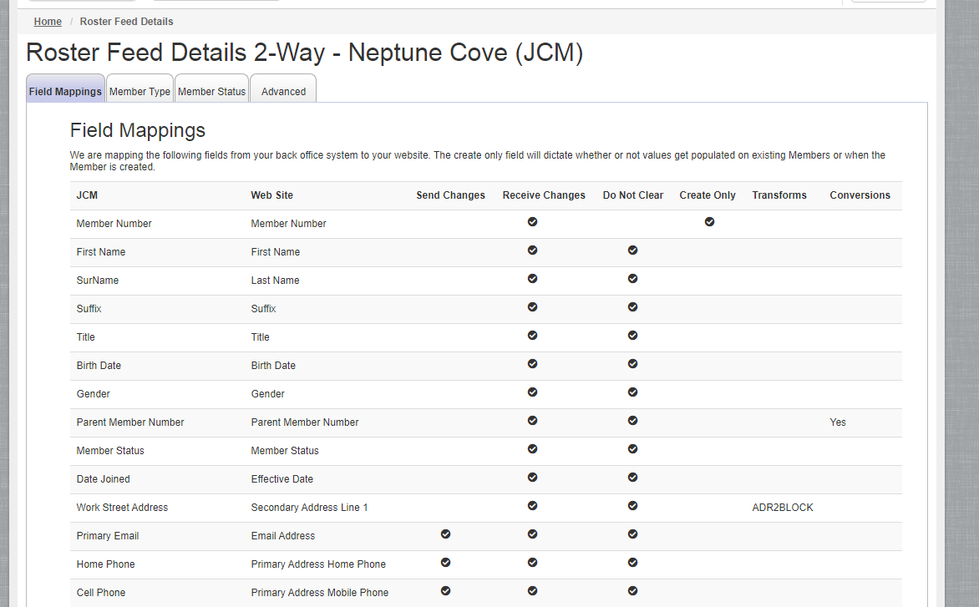979x607 pixels.
Task: Click Receive Changes check for SurName row
Action: pos(533,279)
